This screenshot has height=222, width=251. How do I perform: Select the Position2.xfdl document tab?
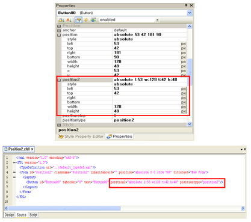[x=19, y=149]
